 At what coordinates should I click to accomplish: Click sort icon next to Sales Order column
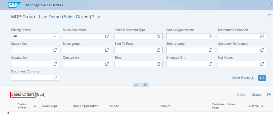point(35,106)
